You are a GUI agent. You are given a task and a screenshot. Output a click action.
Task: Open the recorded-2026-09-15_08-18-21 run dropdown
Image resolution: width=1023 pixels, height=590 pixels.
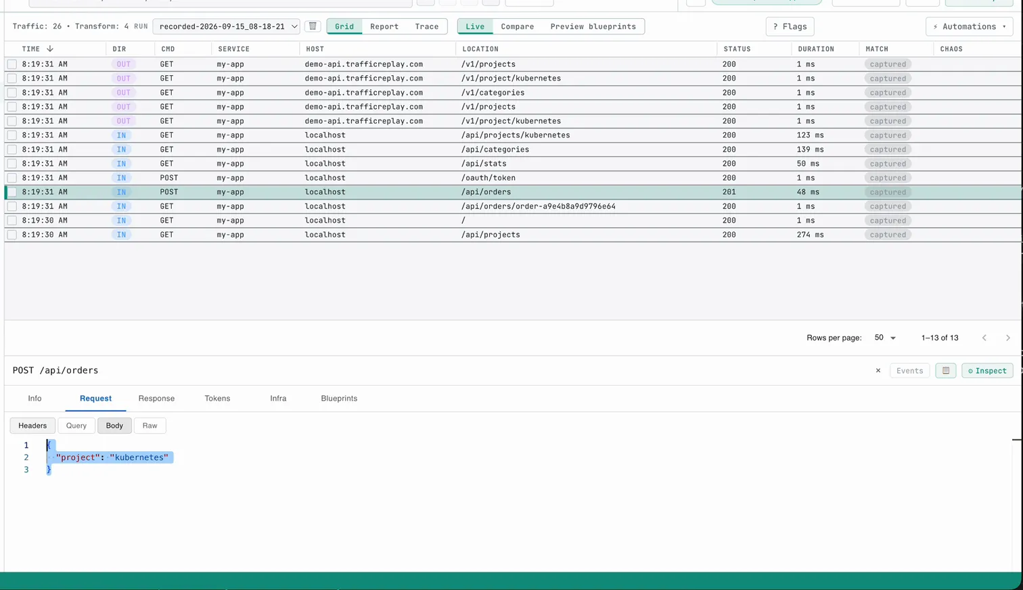(227, 26)
